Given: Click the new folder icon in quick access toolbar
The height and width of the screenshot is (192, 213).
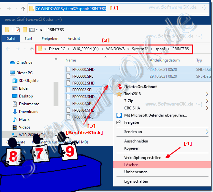Looking at the screenshot, I should pos(25,30).
